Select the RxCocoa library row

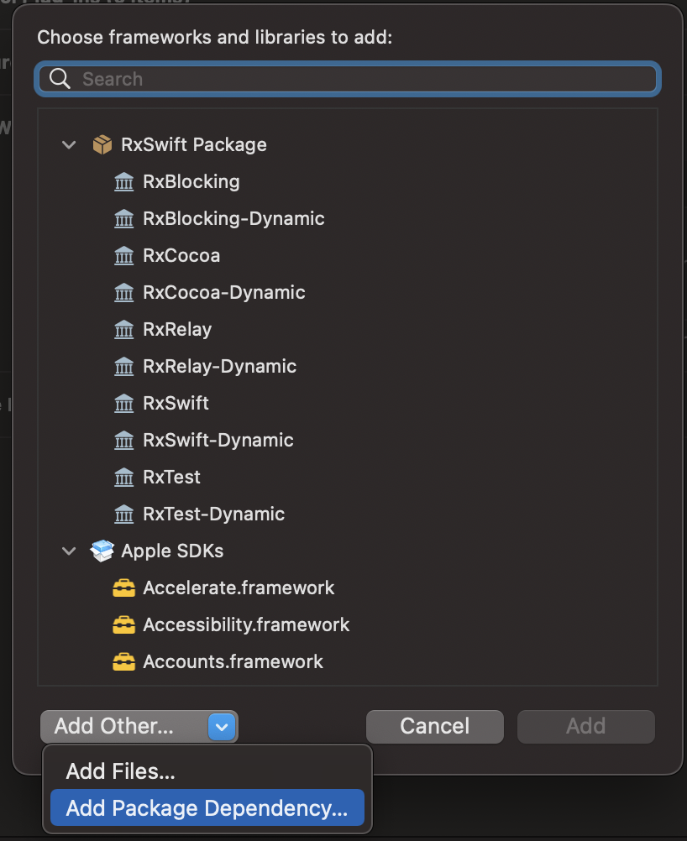348,256
